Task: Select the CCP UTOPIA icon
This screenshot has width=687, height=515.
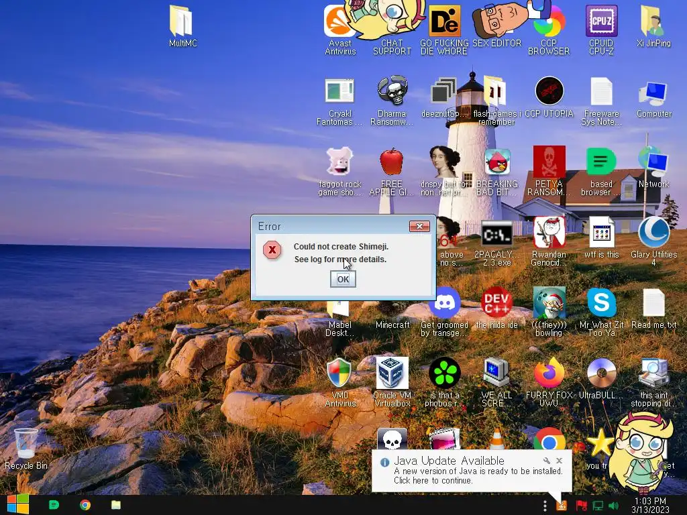Action: 549,97
